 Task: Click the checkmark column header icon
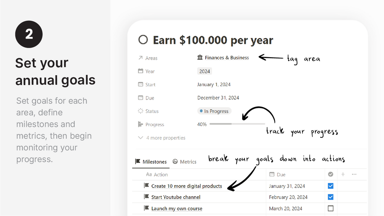pos(331,174)
